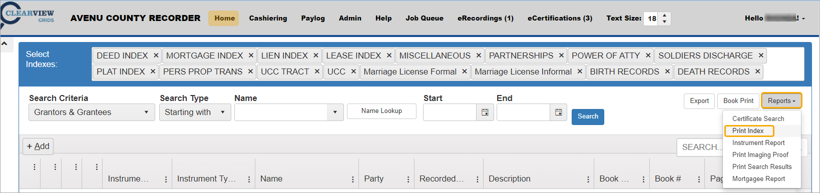Screen dimensions: 820x193
Task: Open the Cashiering menu
Action: pyautogui.click(x=268, y=18)
